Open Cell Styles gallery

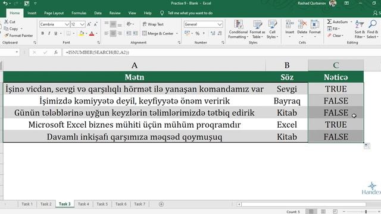coord(272,29)
